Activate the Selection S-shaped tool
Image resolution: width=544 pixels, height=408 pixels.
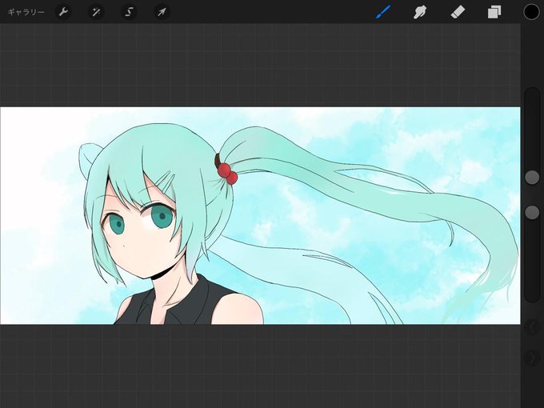(129, 12)
